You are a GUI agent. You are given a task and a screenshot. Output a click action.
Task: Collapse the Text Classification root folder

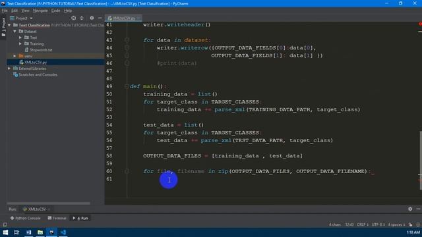9,25
